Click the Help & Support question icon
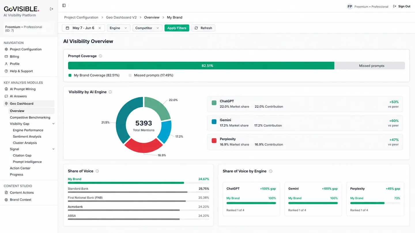The image size is (415, 233). pos(6,71)
